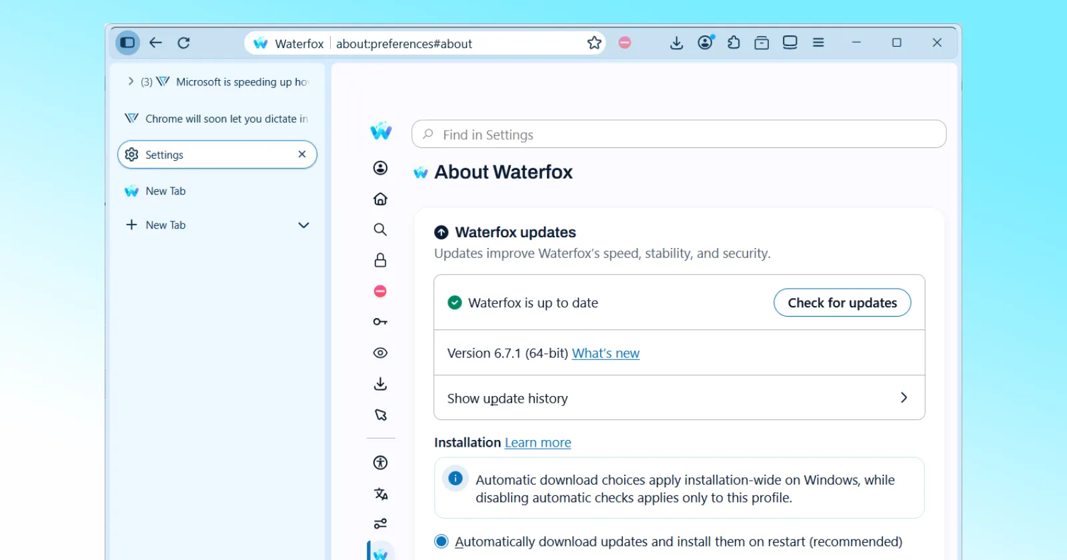Screen dimensions: 1067x560
Task: Open a new tab with plus button
Action: pyautogui.click(x=131, y=225)
